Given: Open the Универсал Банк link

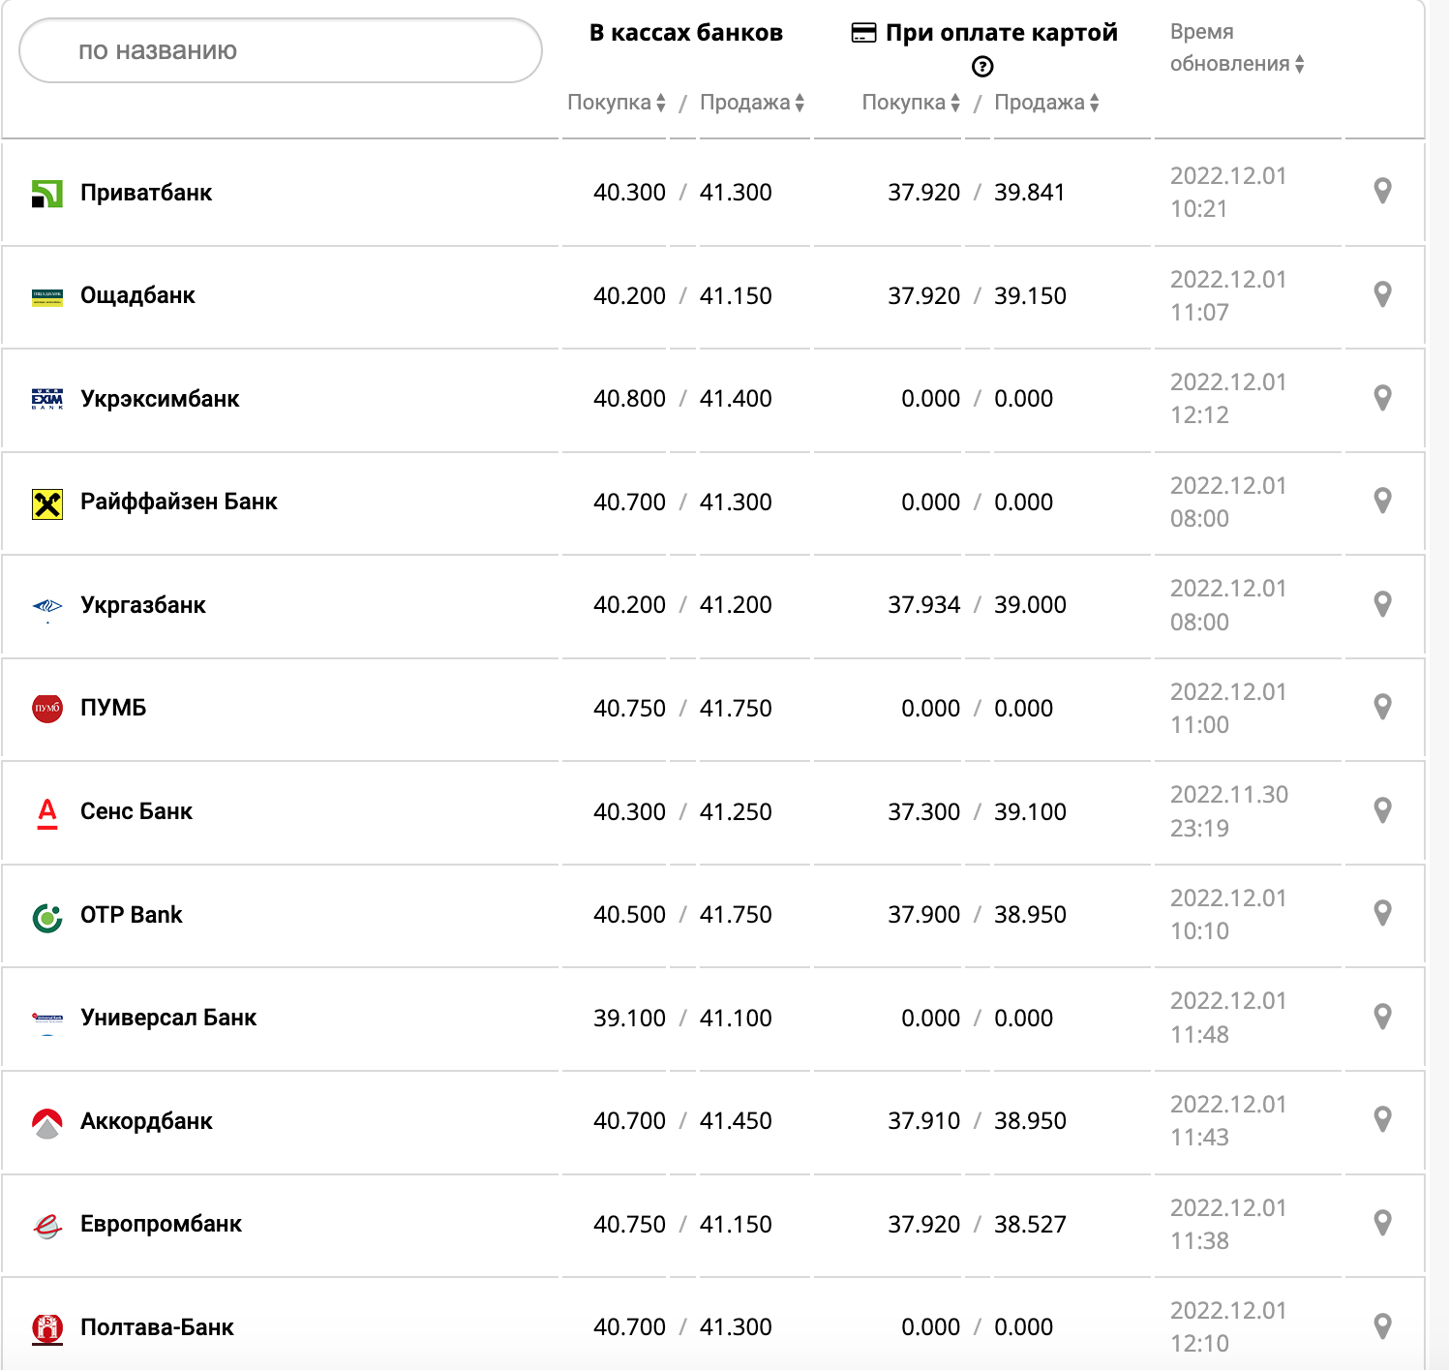Looking at the screenshot, I should coord(168,1018).
